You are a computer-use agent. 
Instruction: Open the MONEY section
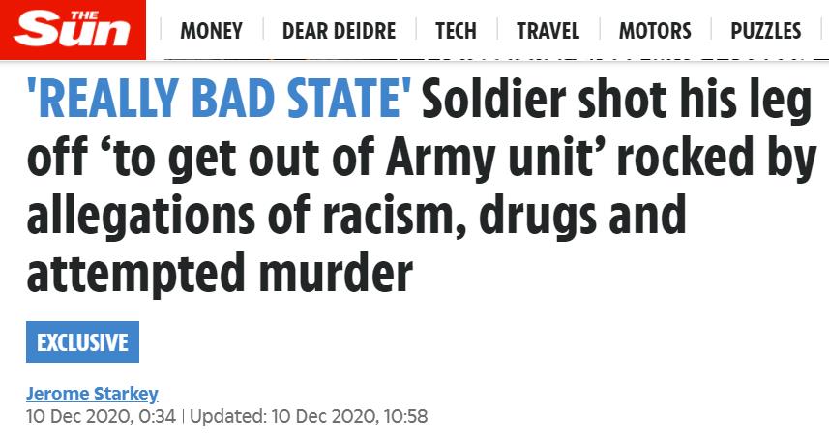coord(212,31)
